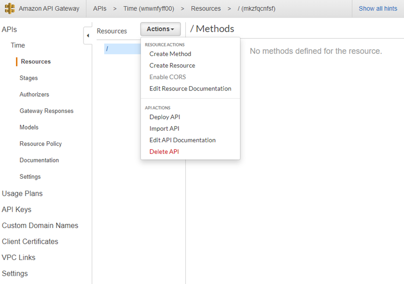This screenshot has width=404, height=284.
Task: Choose Create Method from Actions menu
Action: tap(170, 54)
